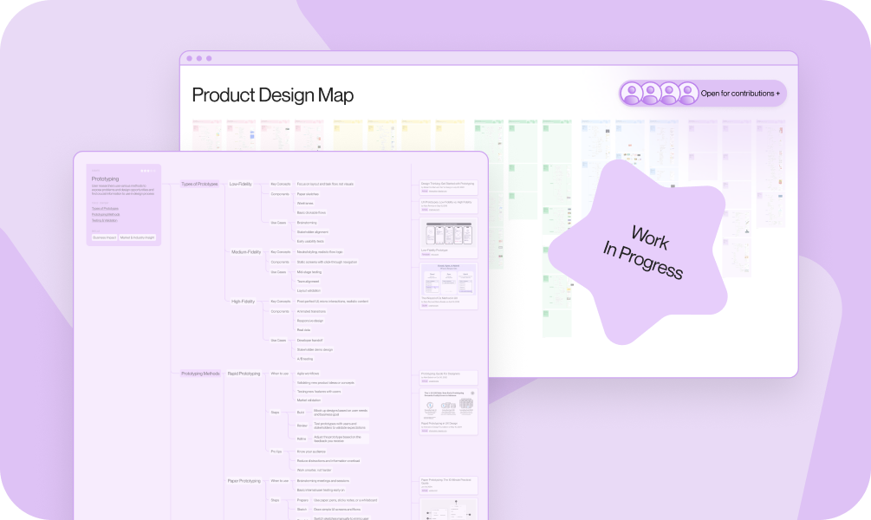
Task: Click the Mid-stage testing node
Action: pyautogui.click(x=309, y=272)
